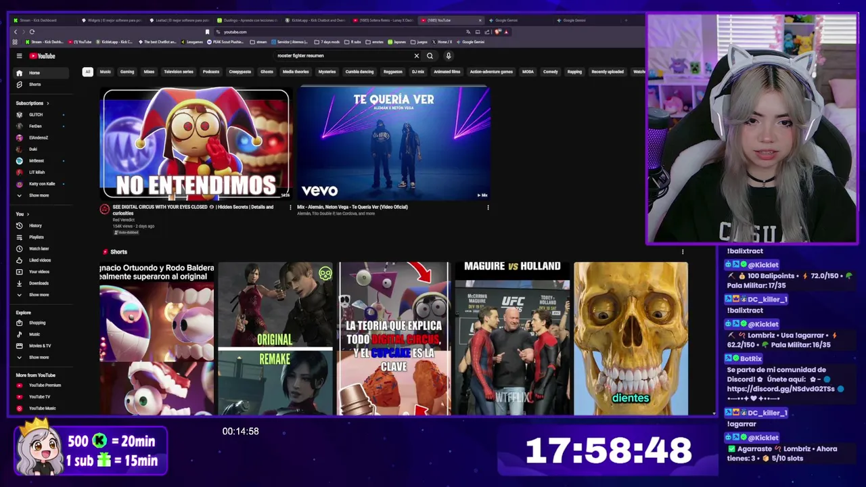The image size is (866, 487).
Task: Select the Gaming filter chip
Action: click(127, 72)
